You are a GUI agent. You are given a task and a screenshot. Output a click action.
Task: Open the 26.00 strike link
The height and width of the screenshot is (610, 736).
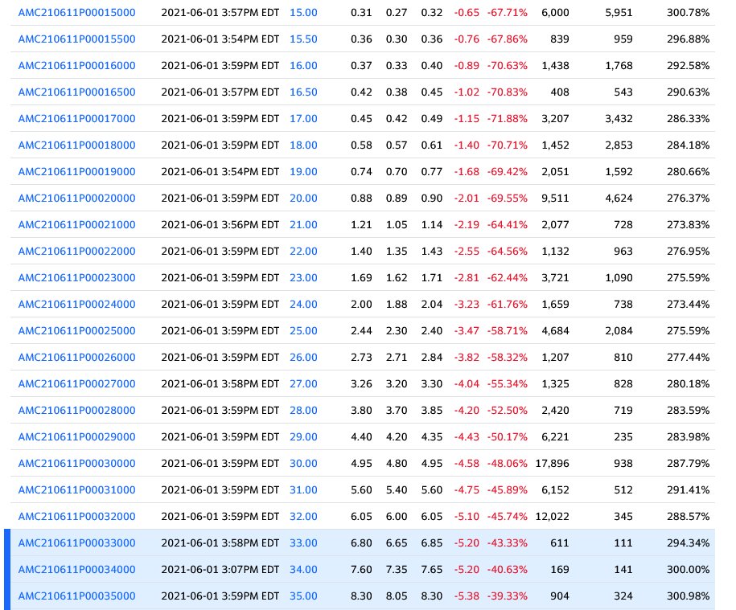point(303,357)
